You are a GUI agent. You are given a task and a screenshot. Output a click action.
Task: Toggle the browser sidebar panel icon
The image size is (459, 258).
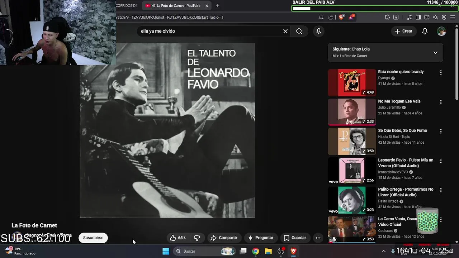click(418, 17)
